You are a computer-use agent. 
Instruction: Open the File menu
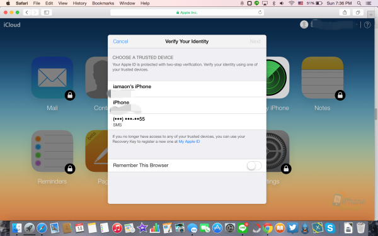click(x=37, y=3)
